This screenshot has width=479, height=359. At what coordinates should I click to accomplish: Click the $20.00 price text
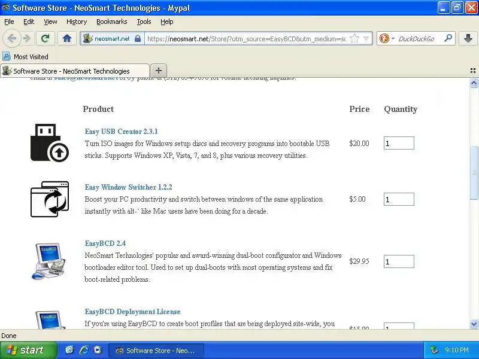[359, 144]
